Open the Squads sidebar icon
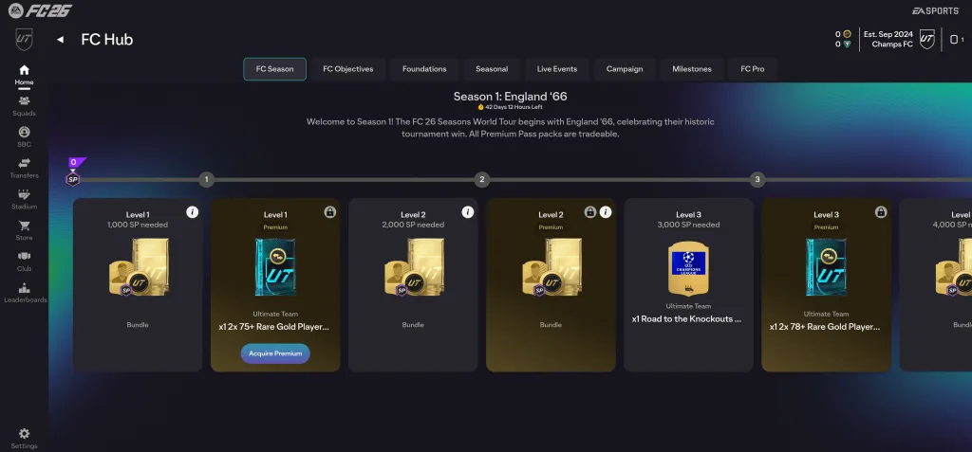972x452 pixels. pos(24,101)
